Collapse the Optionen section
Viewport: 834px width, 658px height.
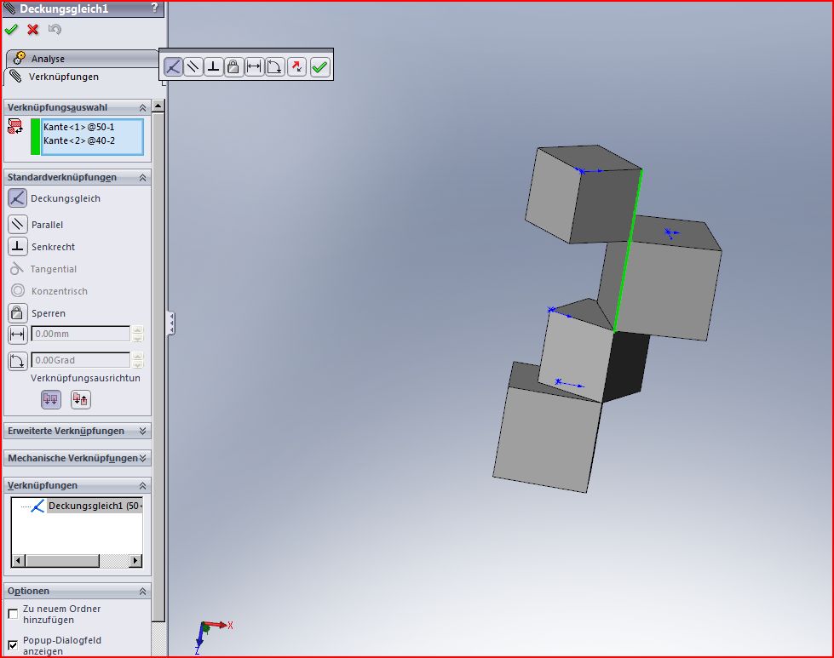(x=142, y=592)
